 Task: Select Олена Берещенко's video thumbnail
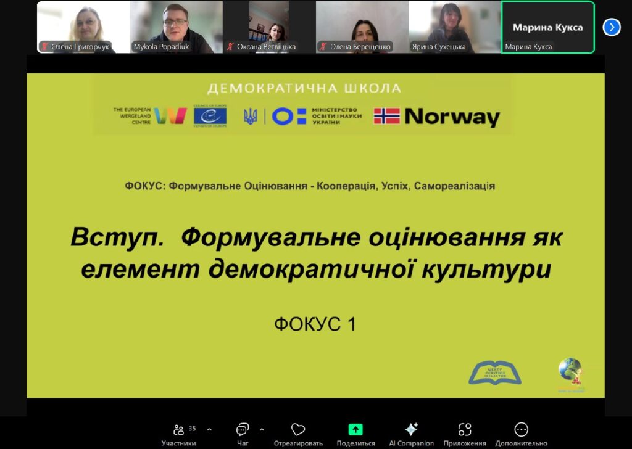(x=362, y=27)
